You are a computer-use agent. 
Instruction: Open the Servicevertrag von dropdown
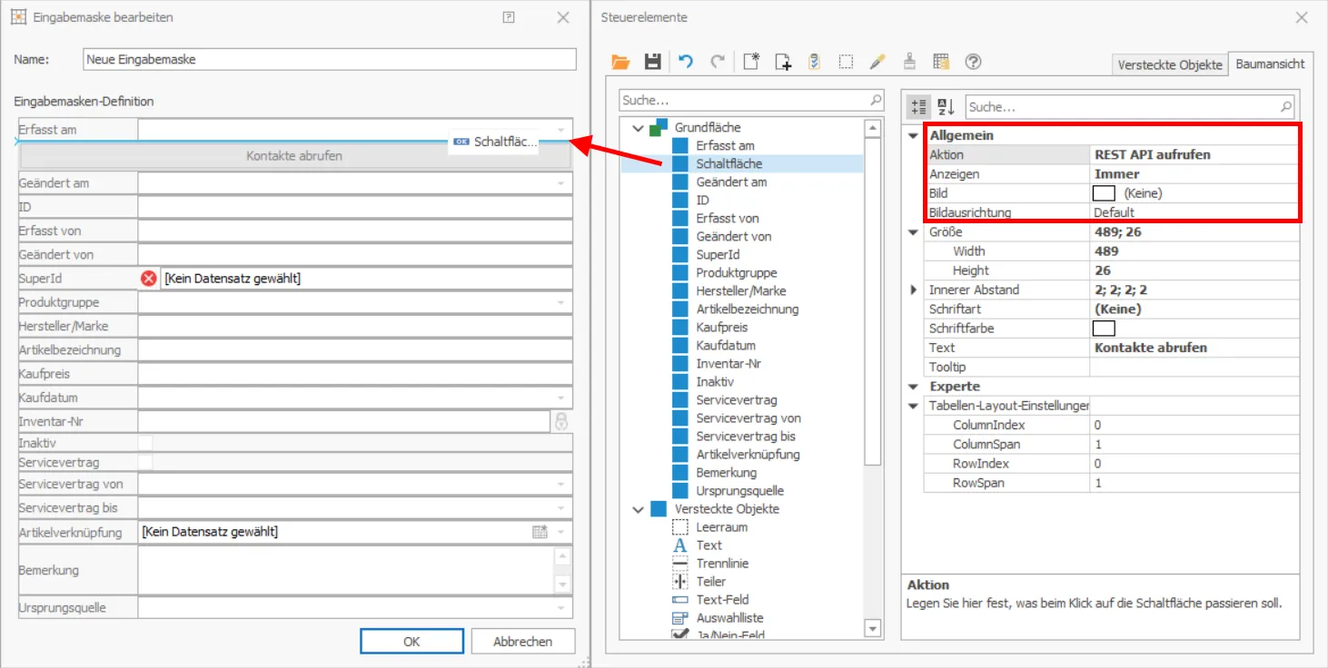(x=561, y=484)
